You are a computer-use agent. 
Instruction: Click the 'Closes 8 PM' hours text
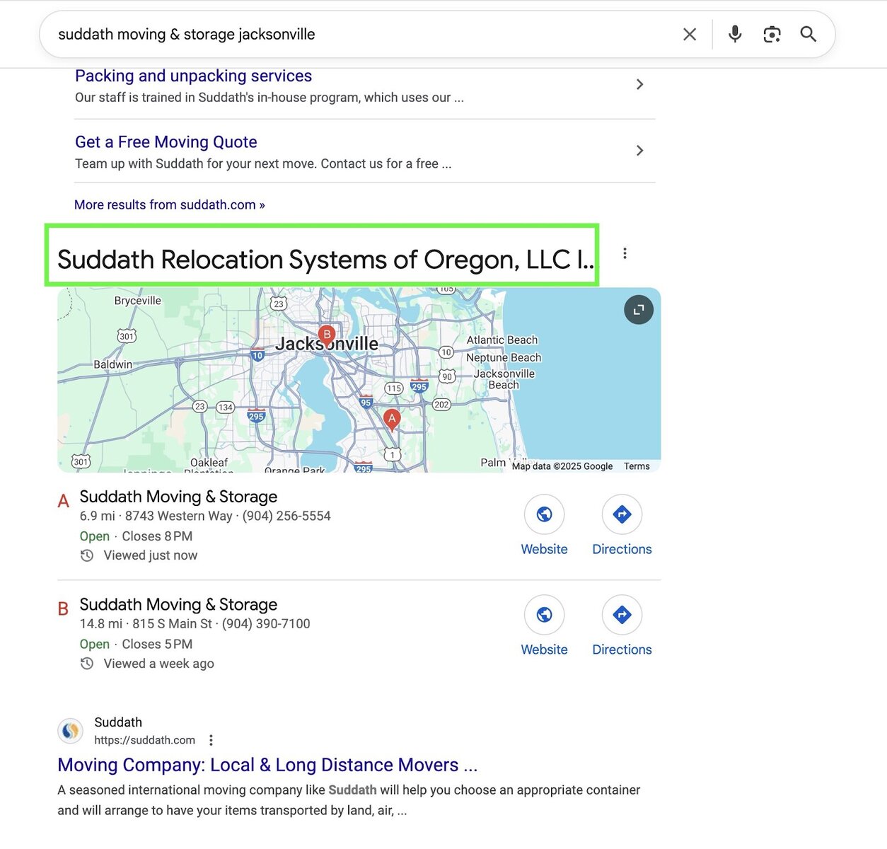coord(157,536)
